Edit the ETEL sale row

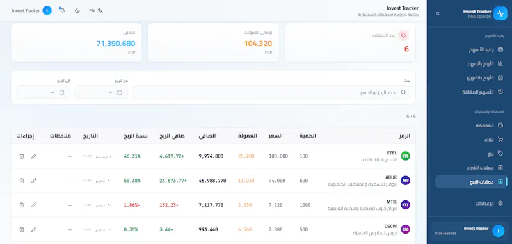[x=34, y=156]
